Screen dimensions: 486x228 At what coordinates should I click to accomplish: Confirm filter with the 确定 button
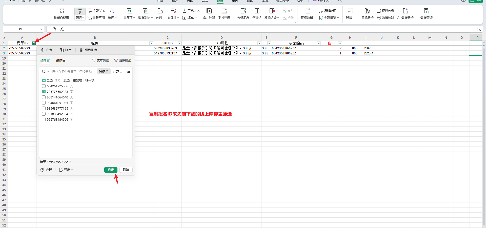(x=111, y=170)
